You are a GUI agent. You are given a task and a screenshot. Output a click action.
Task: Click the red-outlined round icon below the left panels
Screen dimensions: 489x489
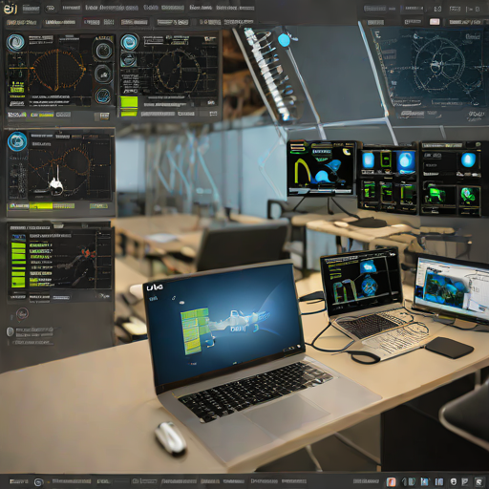[23, 314]
